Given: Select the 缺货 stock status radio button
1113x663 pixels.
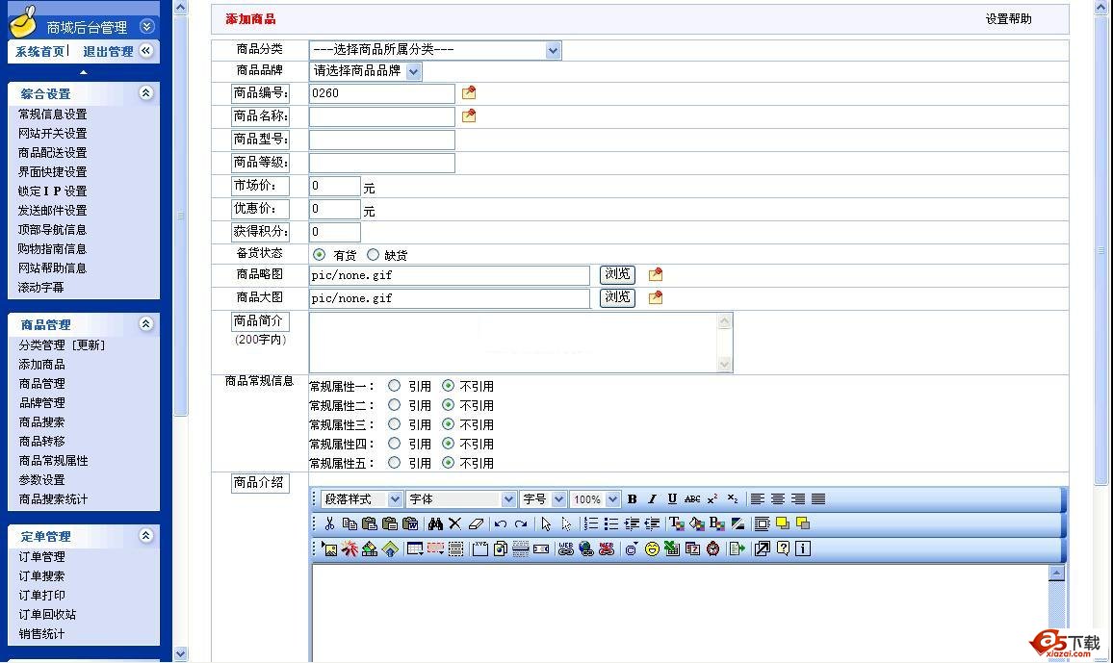Looking at the screenshot, I should click(373, 255).
